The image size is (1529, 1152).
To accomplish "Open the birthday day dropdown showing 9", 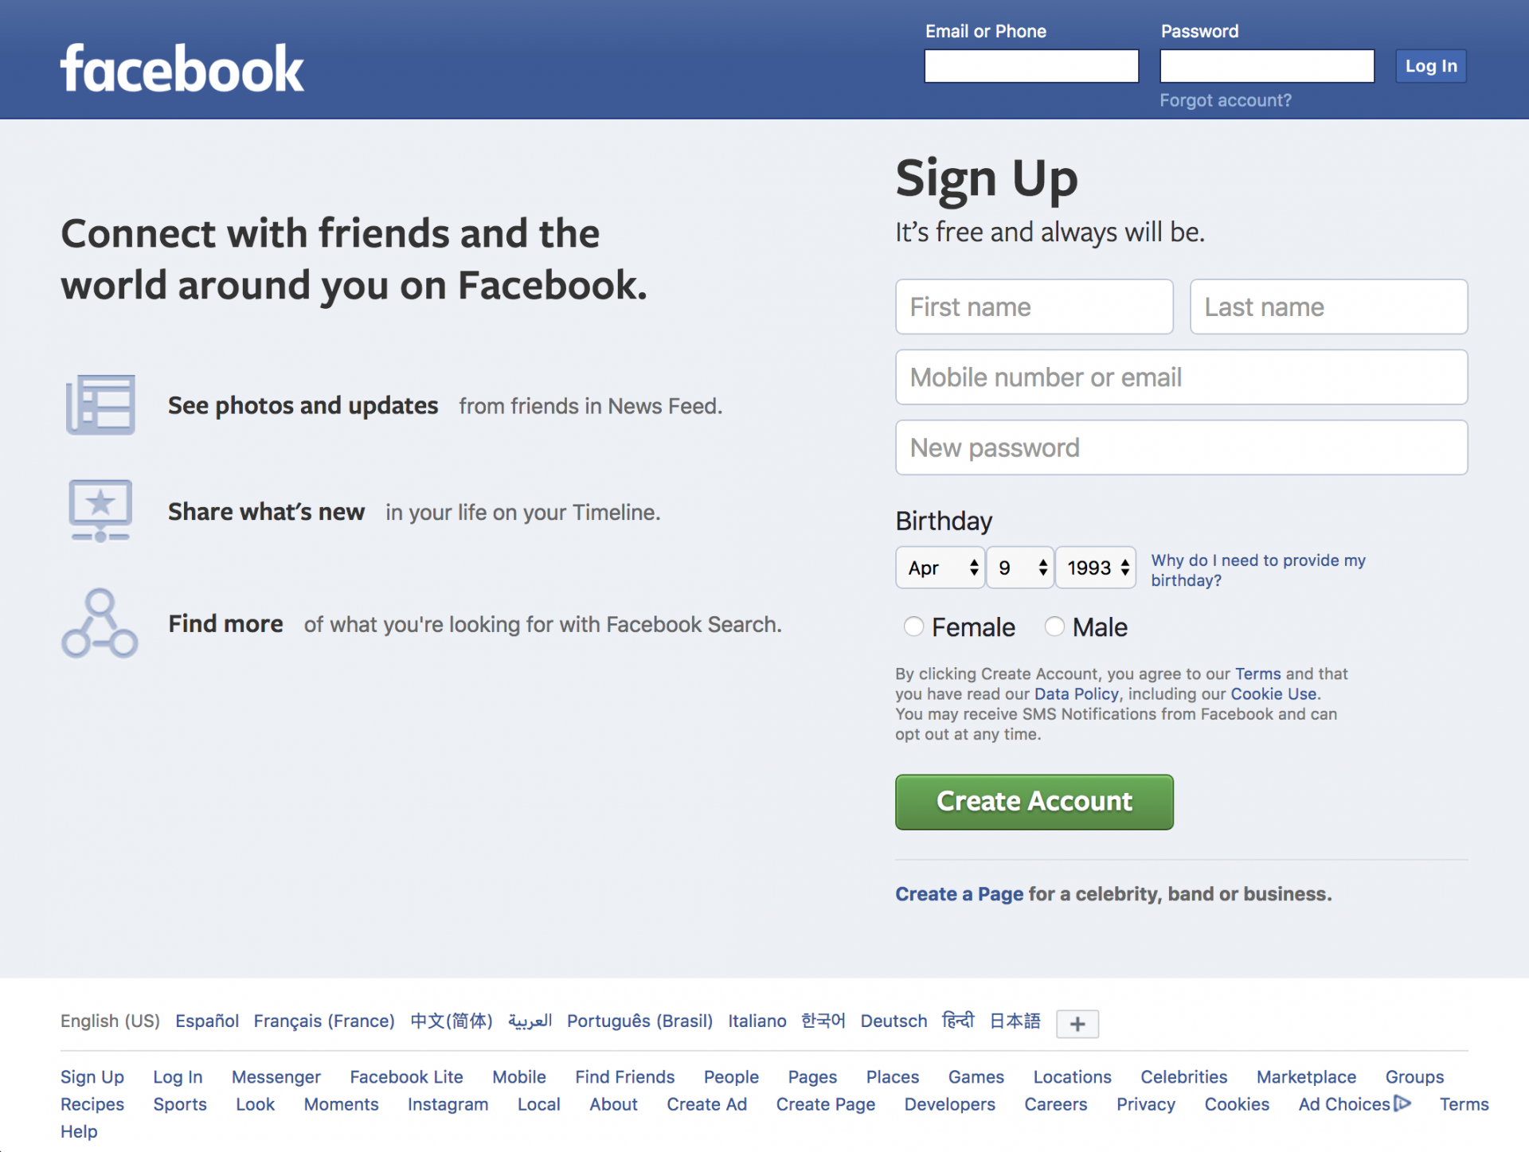I will [1020, 568].
